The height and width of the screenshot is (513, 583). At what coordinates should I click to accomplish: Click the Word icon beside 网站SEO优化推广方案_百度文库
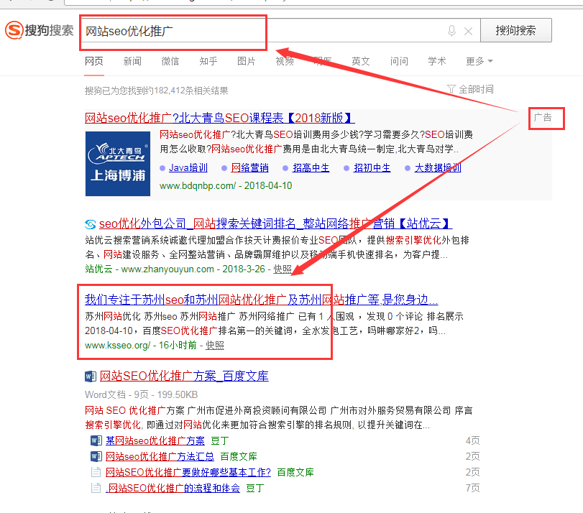pyautogui.click(x=91, y=376)
